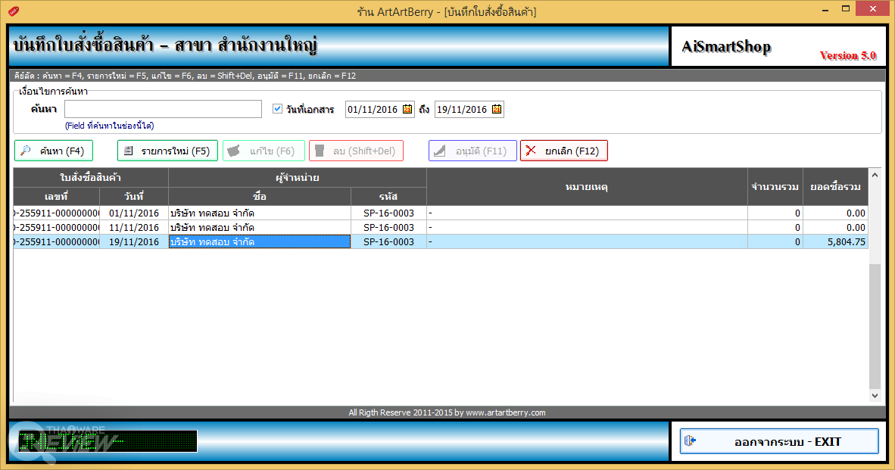Minimize the ArtArtBerry window
Viewport: 895px width, 470px height.
click(x=825, y=10)
